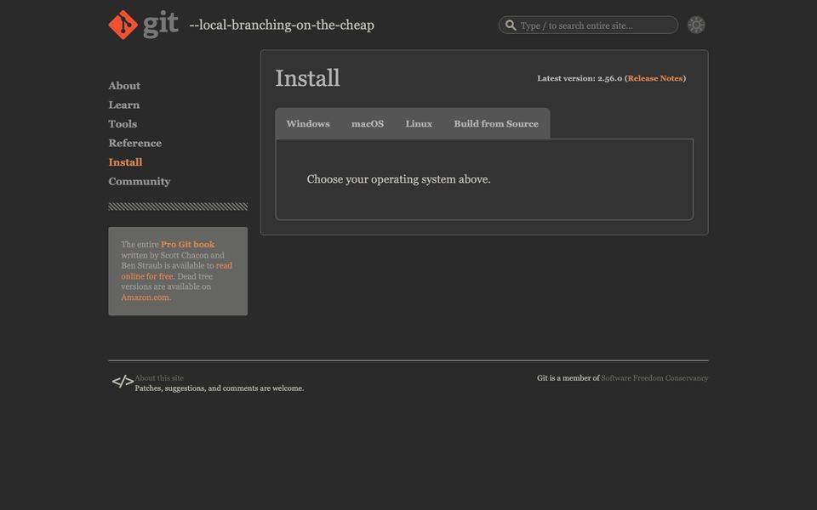
Task: Click the '--local-branching-on-the-cheap' tagline
Action: (x=282, y=25)
